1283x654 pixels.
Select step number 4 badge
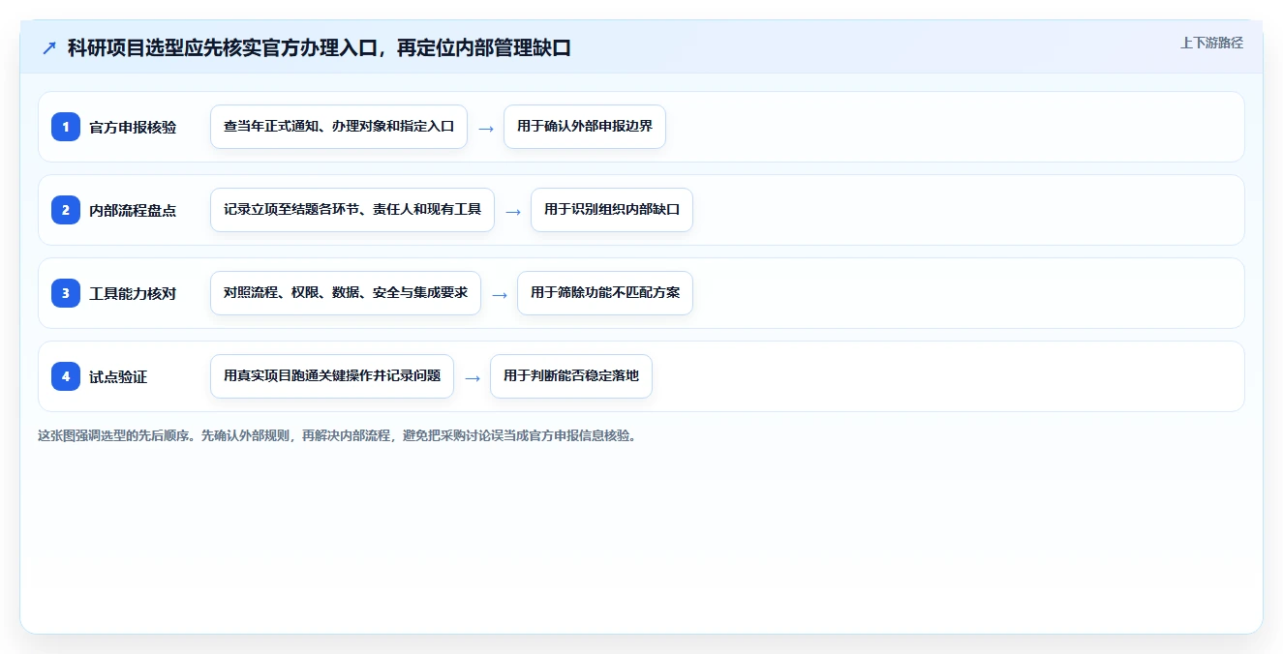coord(66,376)
